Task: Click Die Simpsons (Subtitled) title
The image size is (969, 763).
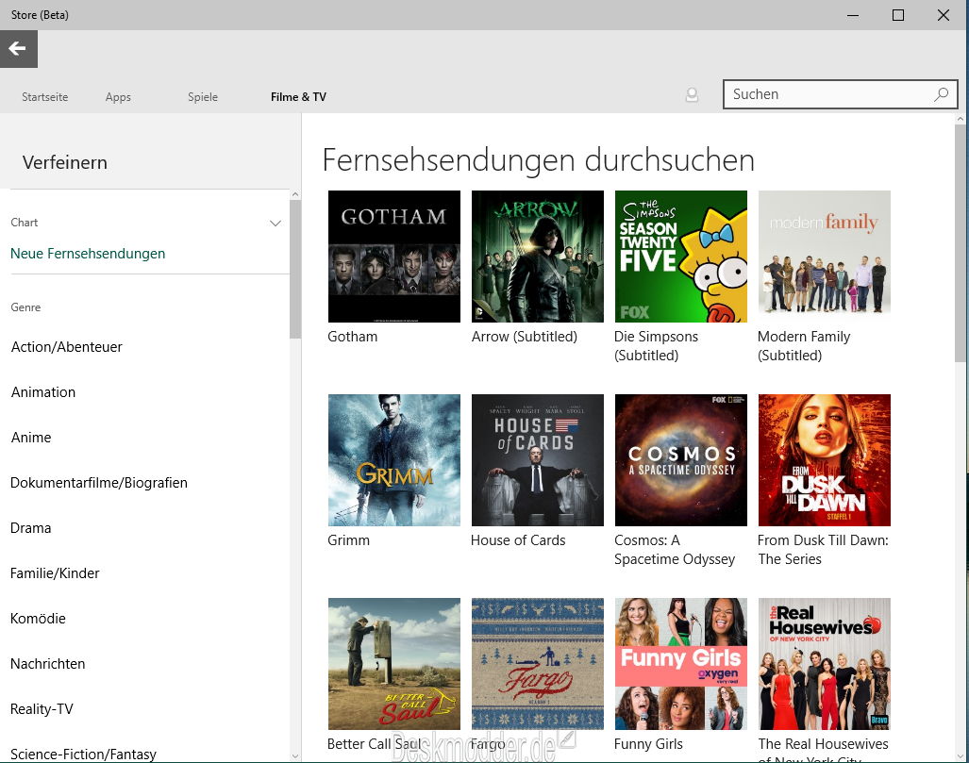Action: [657, 346]
